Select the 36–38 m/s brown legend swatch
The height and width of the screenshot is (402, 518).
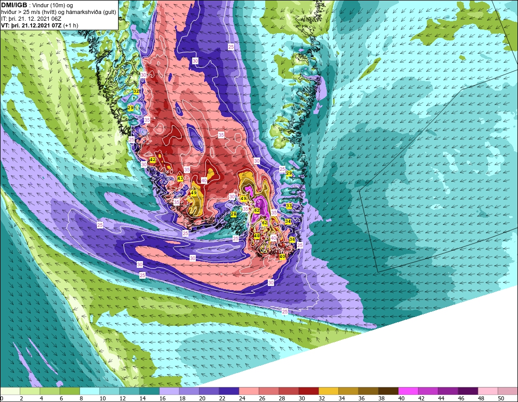tap(368, 391)
